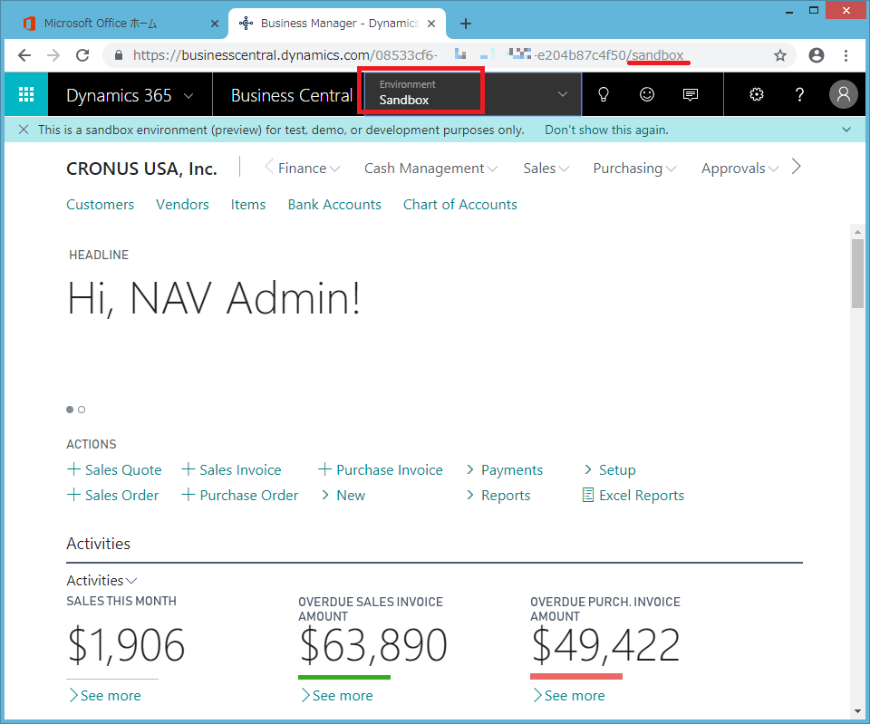The height and width of the screenshot is (724, 870).
Task: Open the chat message icon
Action: (691, 94)
